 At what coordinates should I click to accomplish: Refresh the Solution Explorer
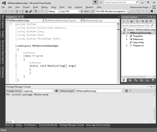pos(147,21)
